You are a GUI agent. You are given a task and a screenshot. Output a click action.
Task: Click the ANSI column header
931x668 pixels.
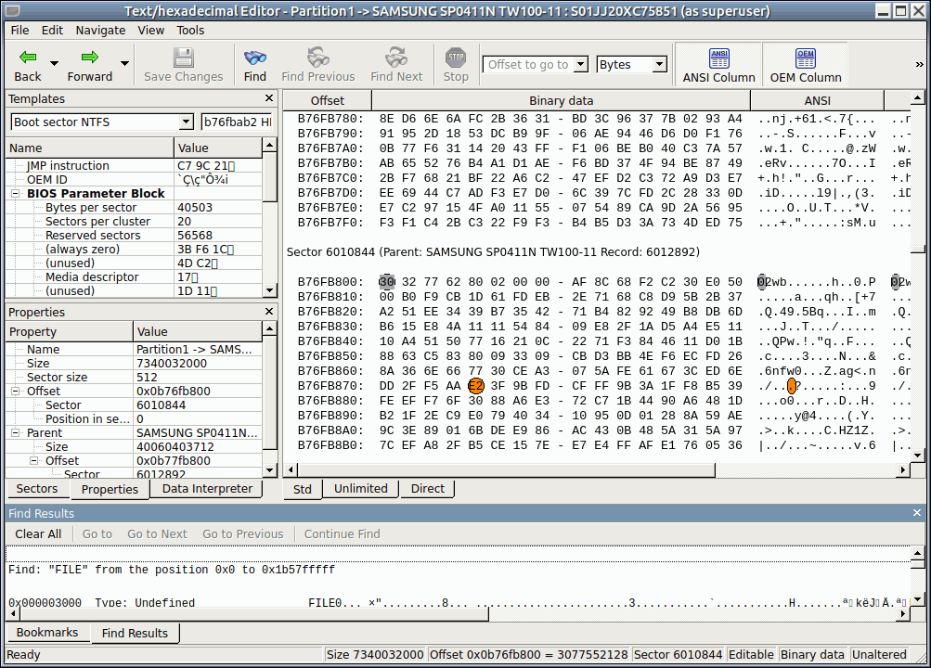(x=818, y=101)
